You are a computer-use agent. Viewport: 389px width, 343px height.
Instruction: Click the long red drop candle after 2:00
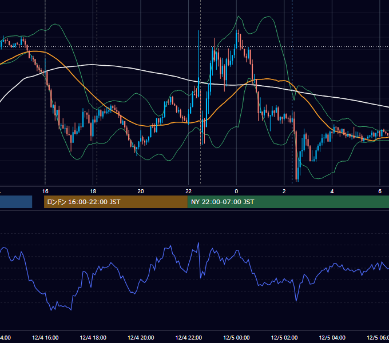tap(296, 155)
